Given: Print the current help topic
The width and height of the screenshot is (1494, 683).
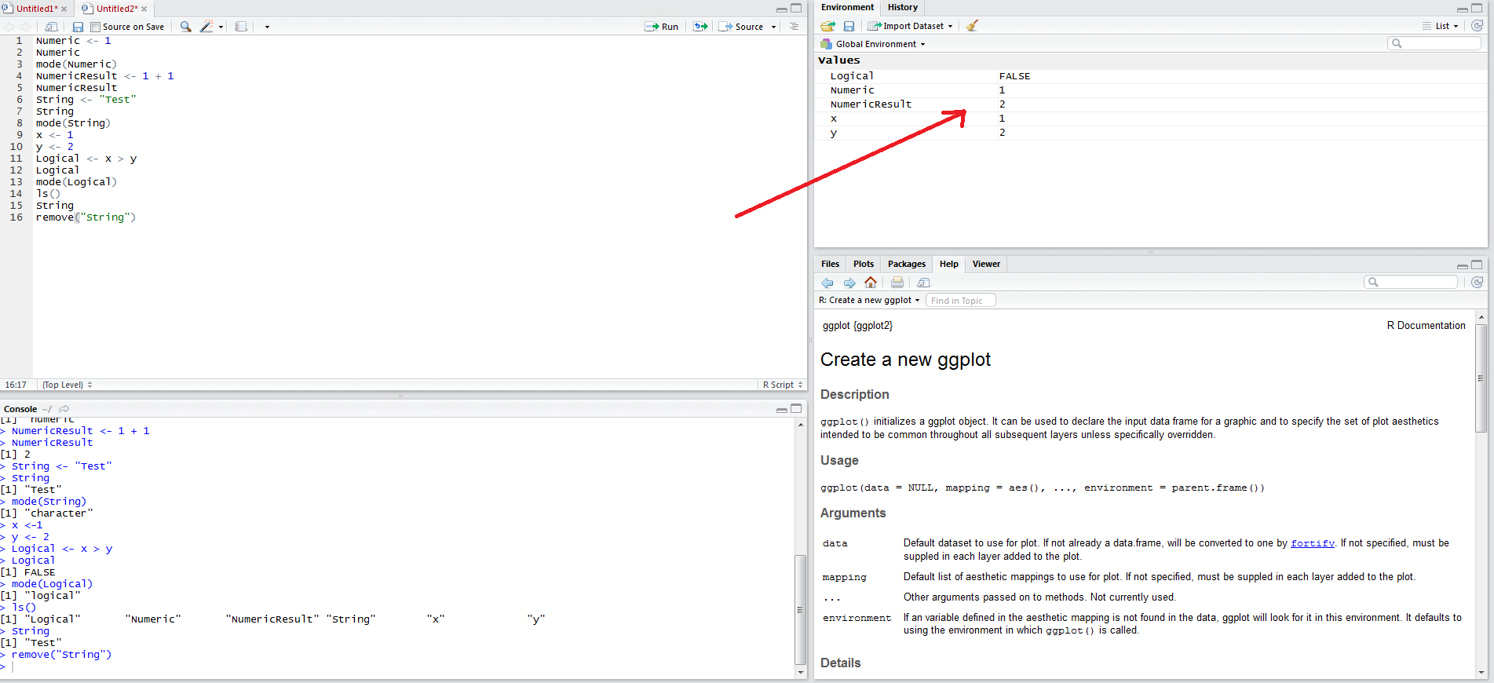Looking at the screenshot, I should click(897, 283).
